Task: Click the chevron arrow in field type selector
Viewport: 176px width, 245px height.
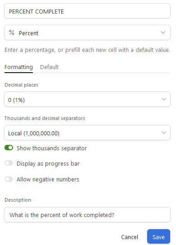Action: click(x=163, y=32)
